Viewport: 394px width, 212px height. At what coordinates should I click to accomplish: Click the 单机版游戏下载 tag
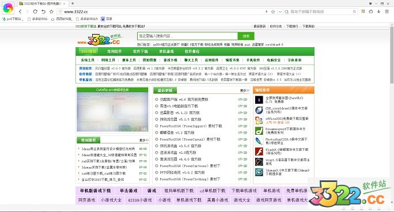click(x=95, y=191)
